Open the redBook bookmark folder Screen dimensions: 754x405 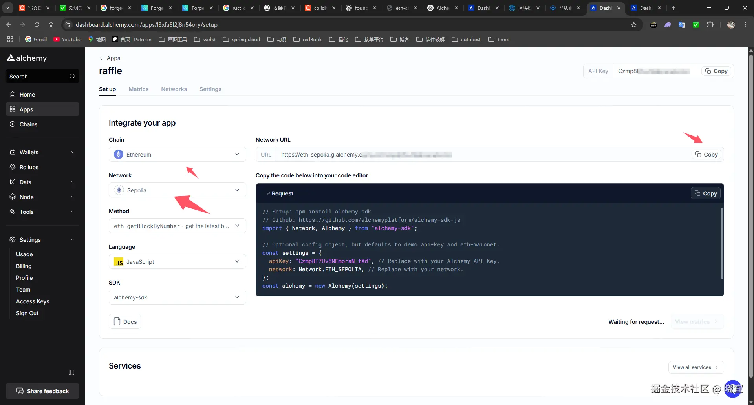(x=307, y=39)
